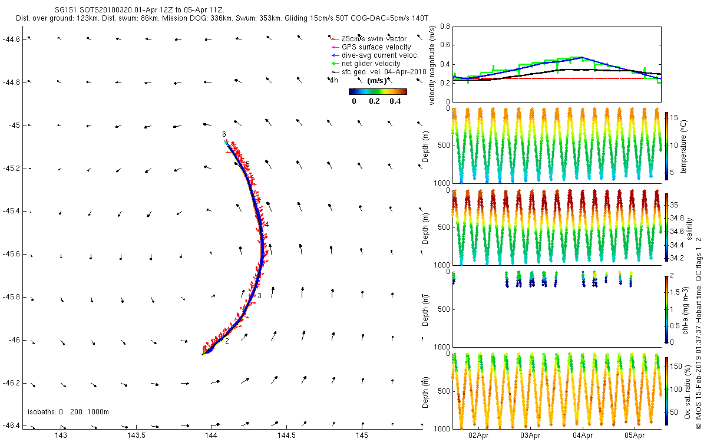Viewport: 707px width, 442px height.
Task: Click track waypoint label '6' on map
Action: [x=224, y=134]
